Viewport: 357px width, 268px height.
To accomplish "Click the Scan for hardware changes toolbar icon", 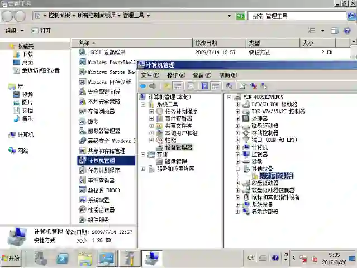I will click(229, 86).
